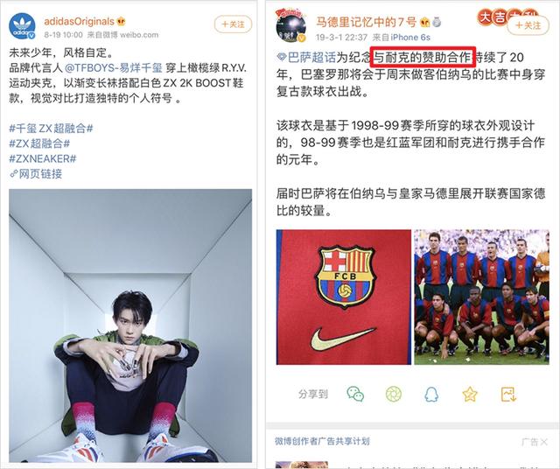Open adidasOriginals profile avatar
This screenshot has height=469, width=560.
coord(22,25)
